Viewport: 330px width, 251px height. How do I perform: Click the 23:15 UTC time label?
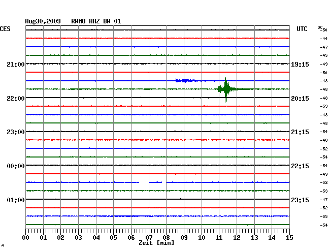(300, 200)
